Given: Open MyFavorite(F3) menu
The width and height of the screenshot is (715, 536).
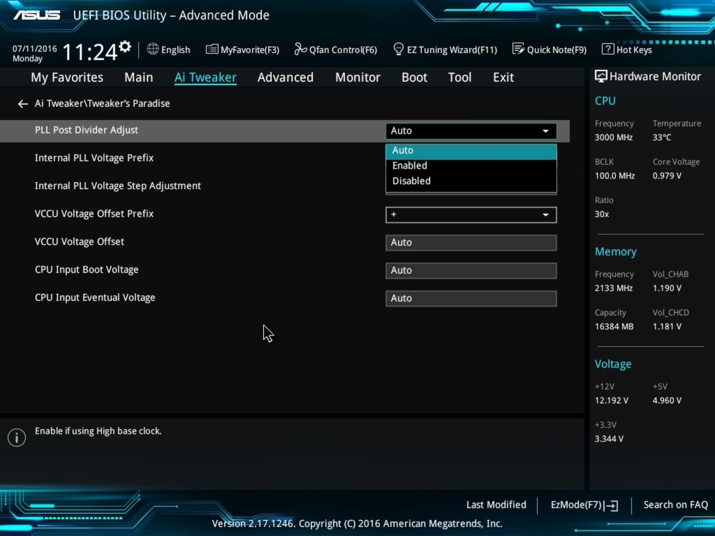Looking at the screenshot, I should tap(250, 50).
